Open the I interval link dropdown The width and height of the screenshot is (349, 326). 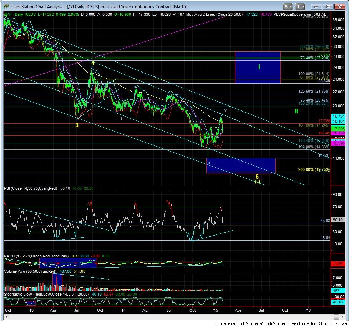(301, 6)
